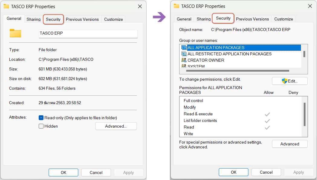
Task: Enable the Hidden attribute checkbox
Action: 41,126
